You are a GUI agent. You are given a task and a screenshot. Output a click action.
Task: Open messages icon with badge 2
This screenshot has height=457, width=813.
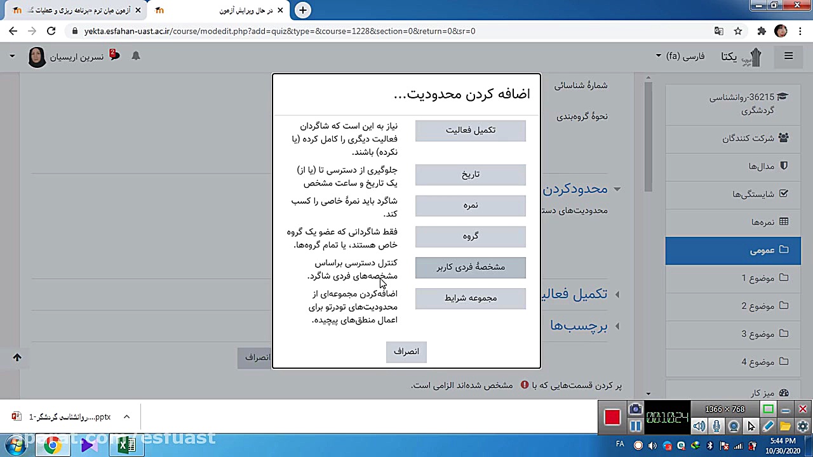(114, 55)
